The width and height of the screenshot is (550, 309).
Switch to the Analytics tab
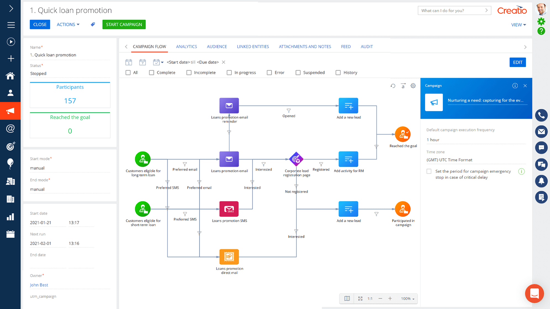tap(186, 46)
